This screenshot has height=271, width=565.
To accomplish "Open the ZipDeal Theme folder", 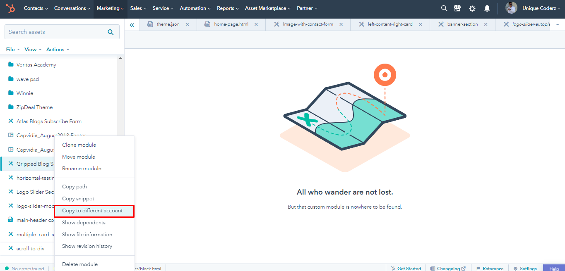I will (x=34, y=107).
